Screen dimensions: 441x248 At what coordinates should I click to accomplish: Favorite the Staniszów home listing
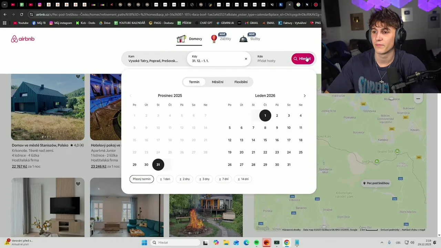tap(78, 77)
